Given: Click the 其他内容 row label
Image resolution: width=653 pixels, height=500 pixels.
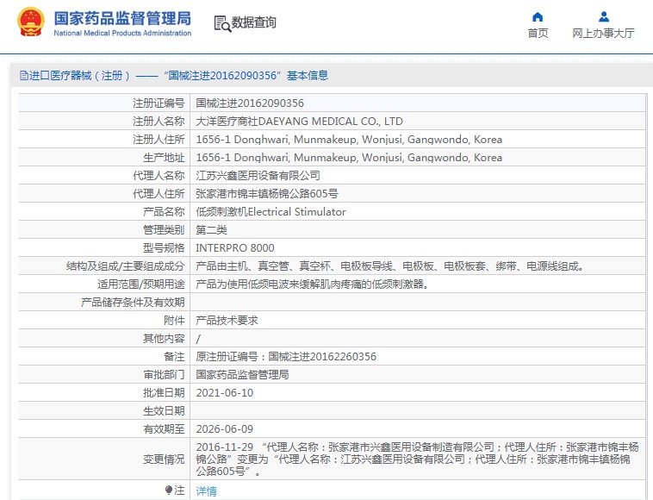Looking at the screenshot, I should pyautogui.click(x=164, y=338).
